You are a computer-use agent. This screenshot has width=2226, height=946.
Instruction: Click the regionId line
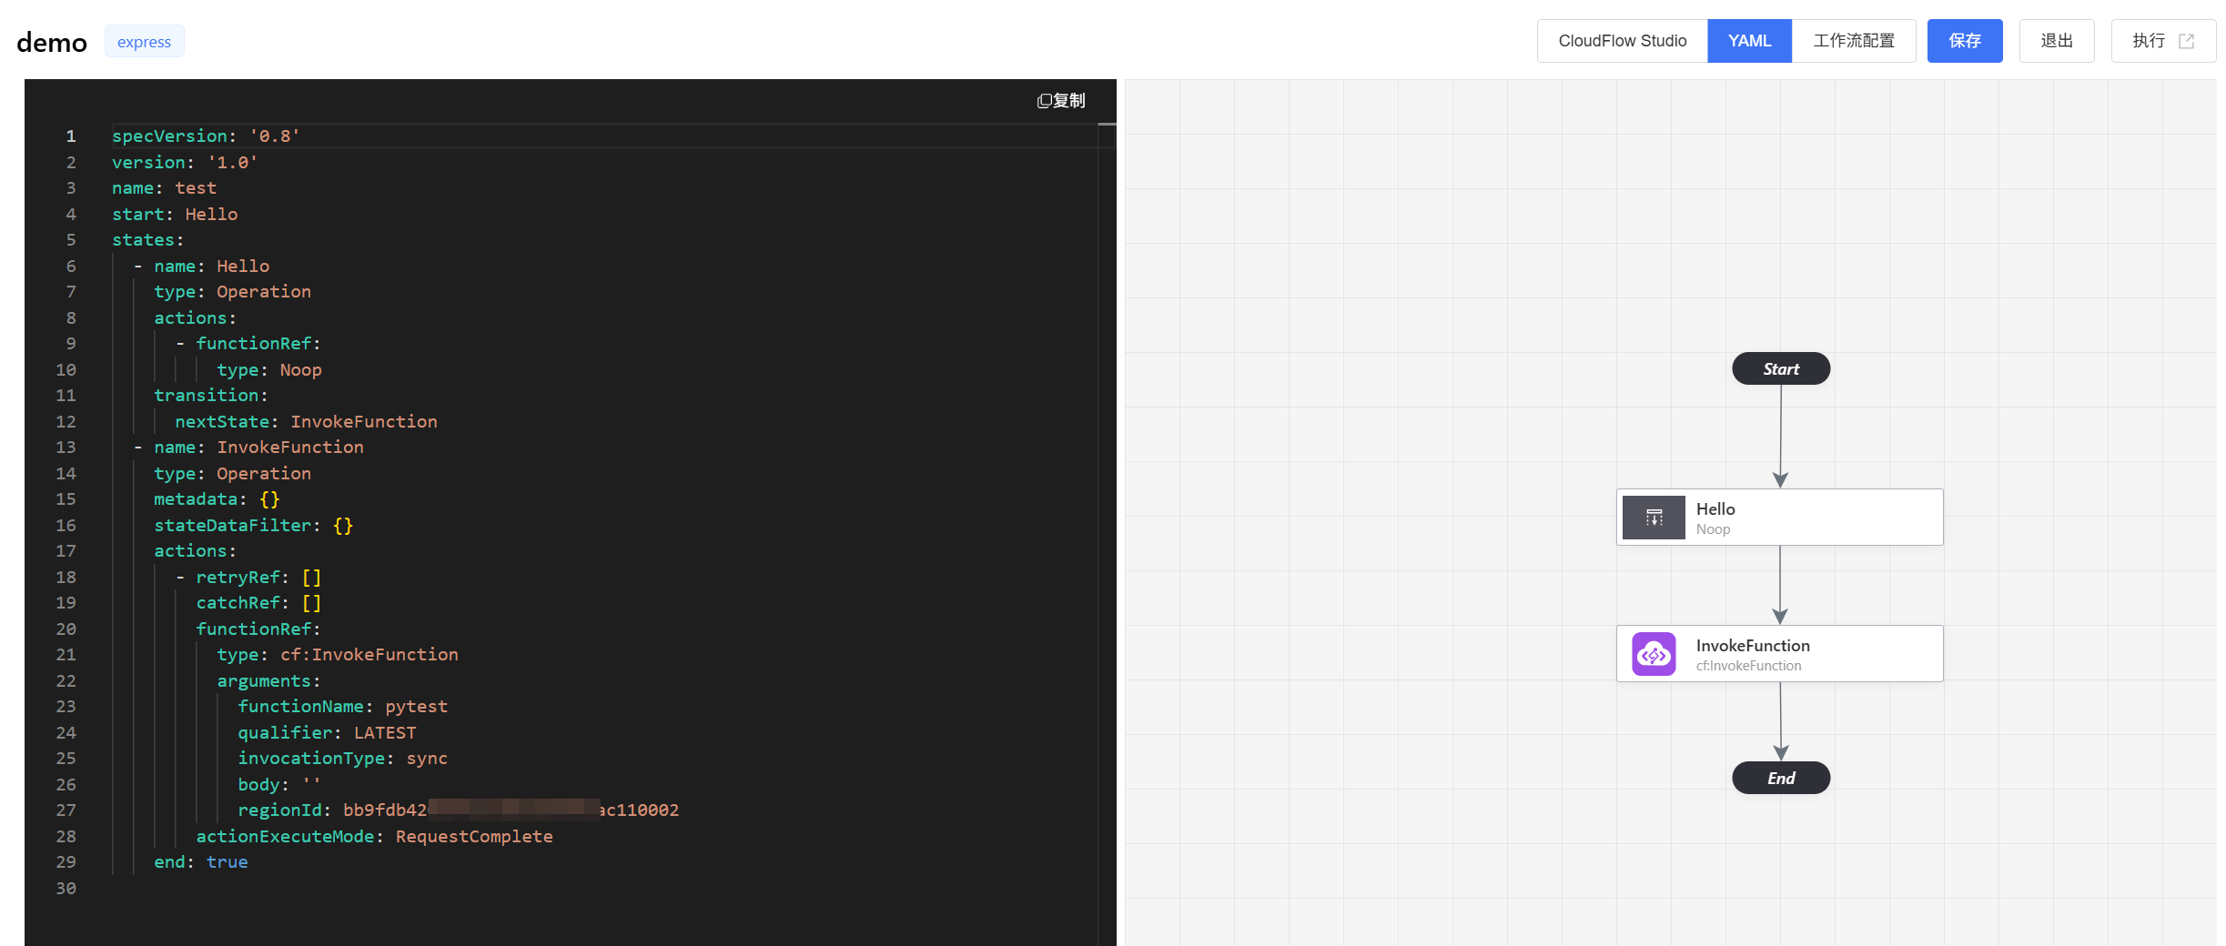pyautogui.click(x=458, y=810)
